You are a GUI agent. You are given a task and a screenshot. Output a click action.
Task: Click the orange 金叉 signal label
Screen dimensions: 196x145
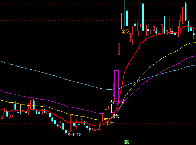coord(125,31)
